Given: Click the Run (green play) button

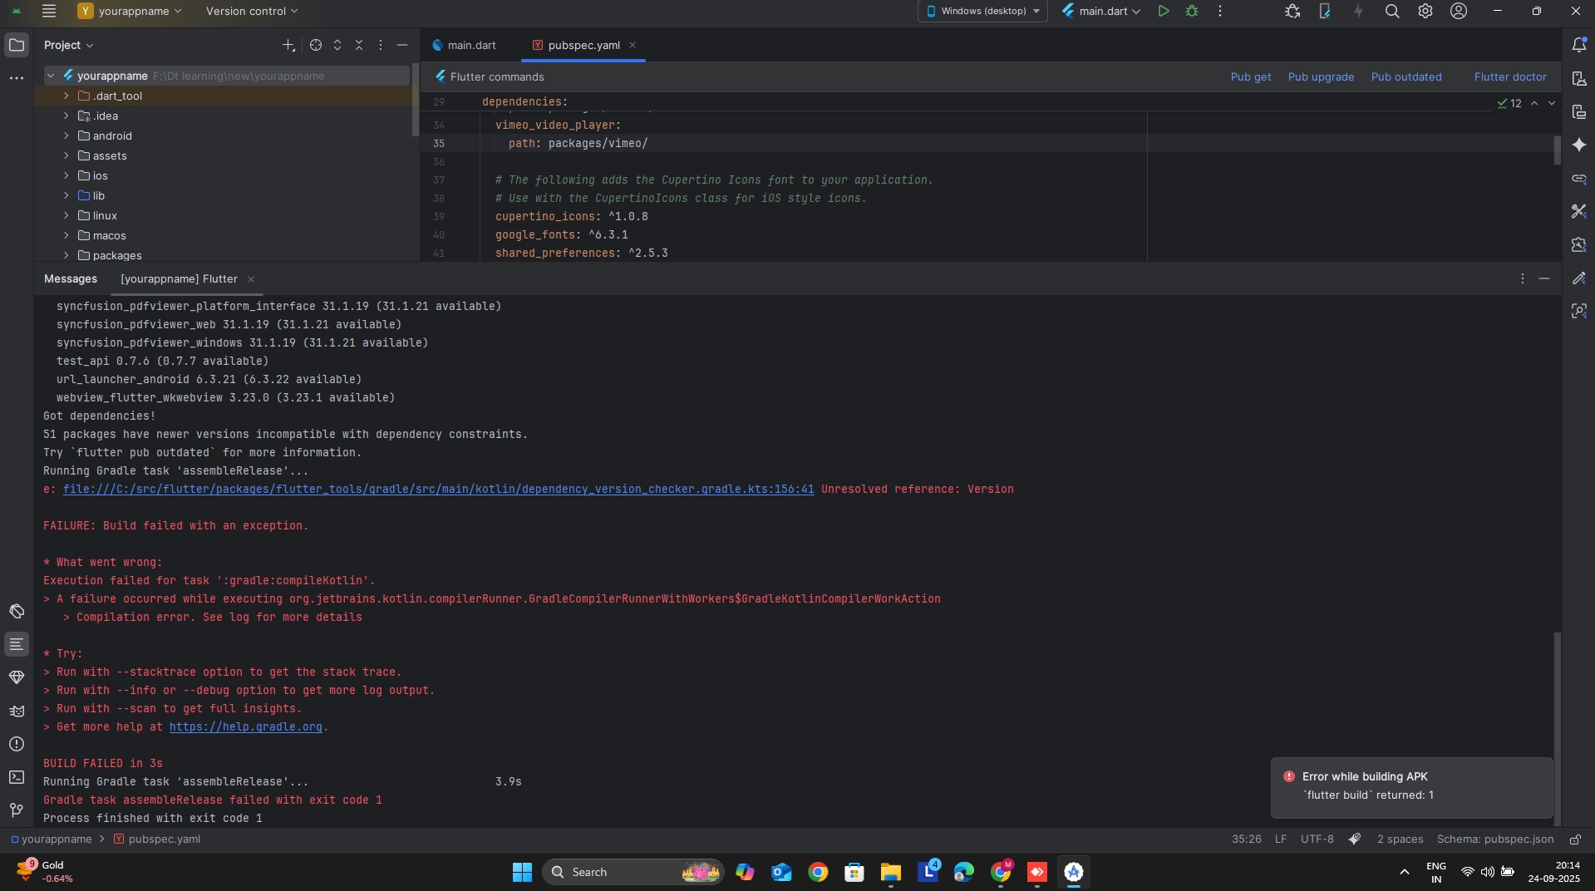Looking at the screenshot, I should [1164, 12].
